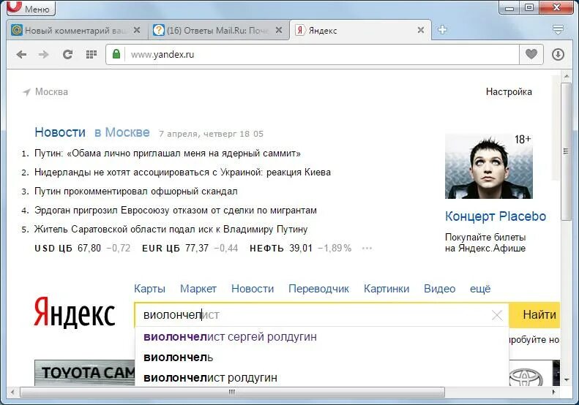Open the Новости heading link

click(x=60, y=132)
